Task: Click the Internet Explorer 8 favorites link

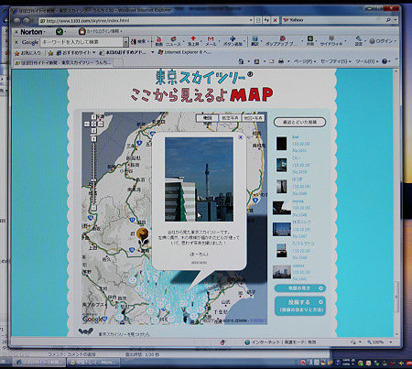Action: tap(185, 52)
